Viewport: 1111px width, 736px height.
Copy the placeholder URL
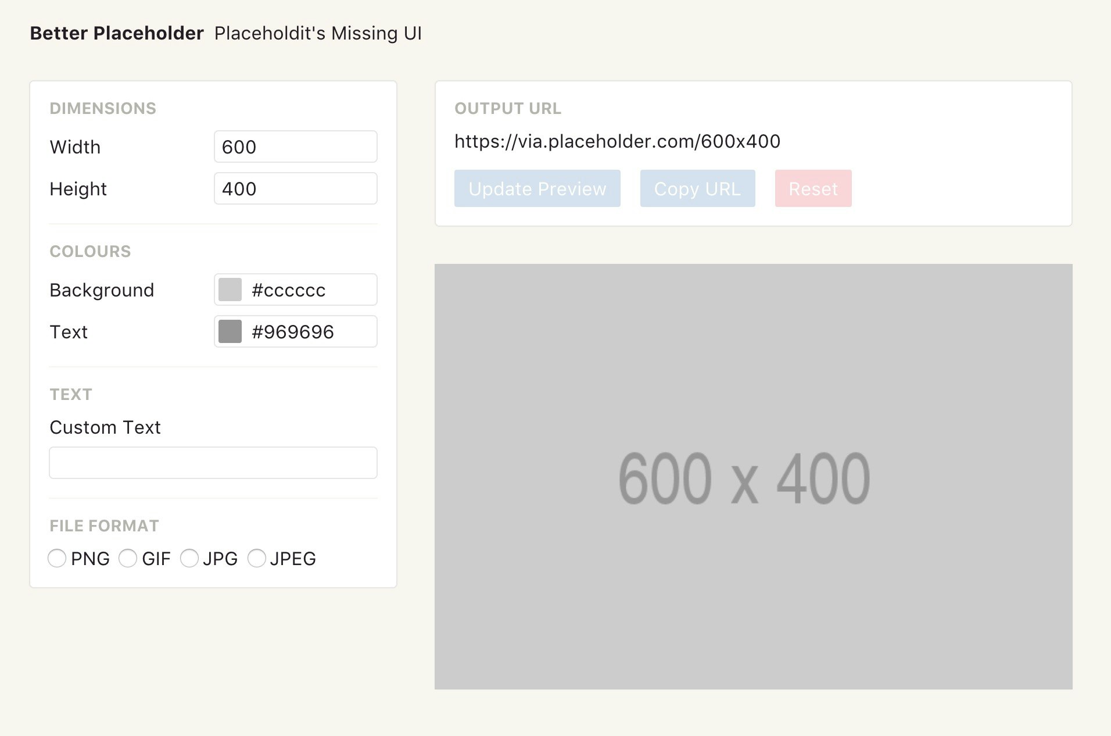point(697,188)
